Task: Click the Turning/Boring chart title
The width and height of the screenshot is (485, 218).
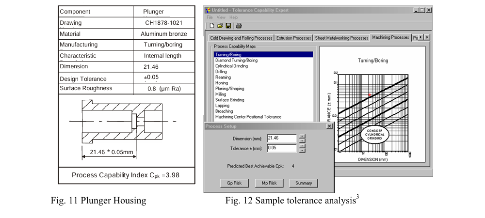Action: [373, 61]
